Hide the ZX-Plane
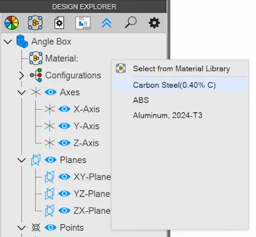Viewport: 256px width, 237px height. [x=65, y=211]
